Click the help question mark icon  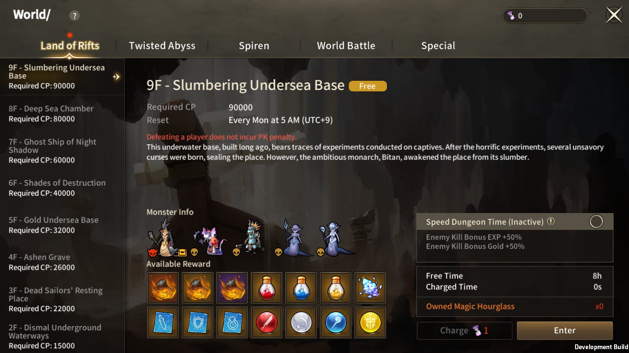click(x=74, y=16)
